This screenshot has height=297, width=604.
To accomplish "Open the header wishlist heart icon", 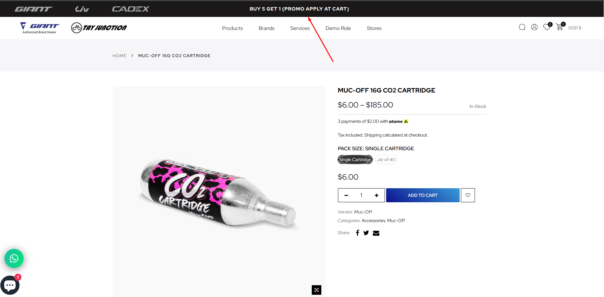I will coord(547,27).
